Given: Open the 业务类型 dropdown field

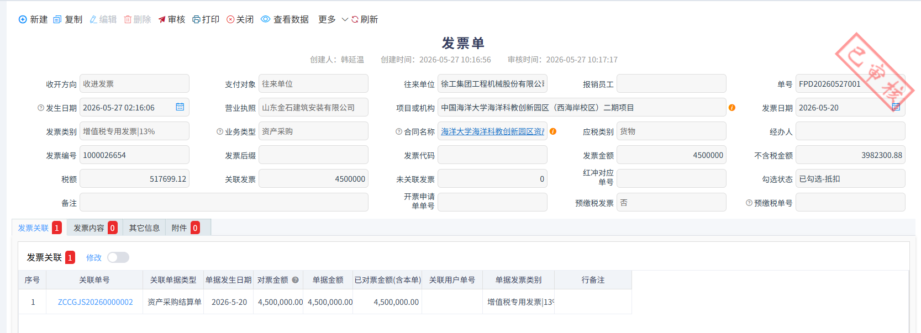Looking at the screenshot, I should (x=313, y=131).
